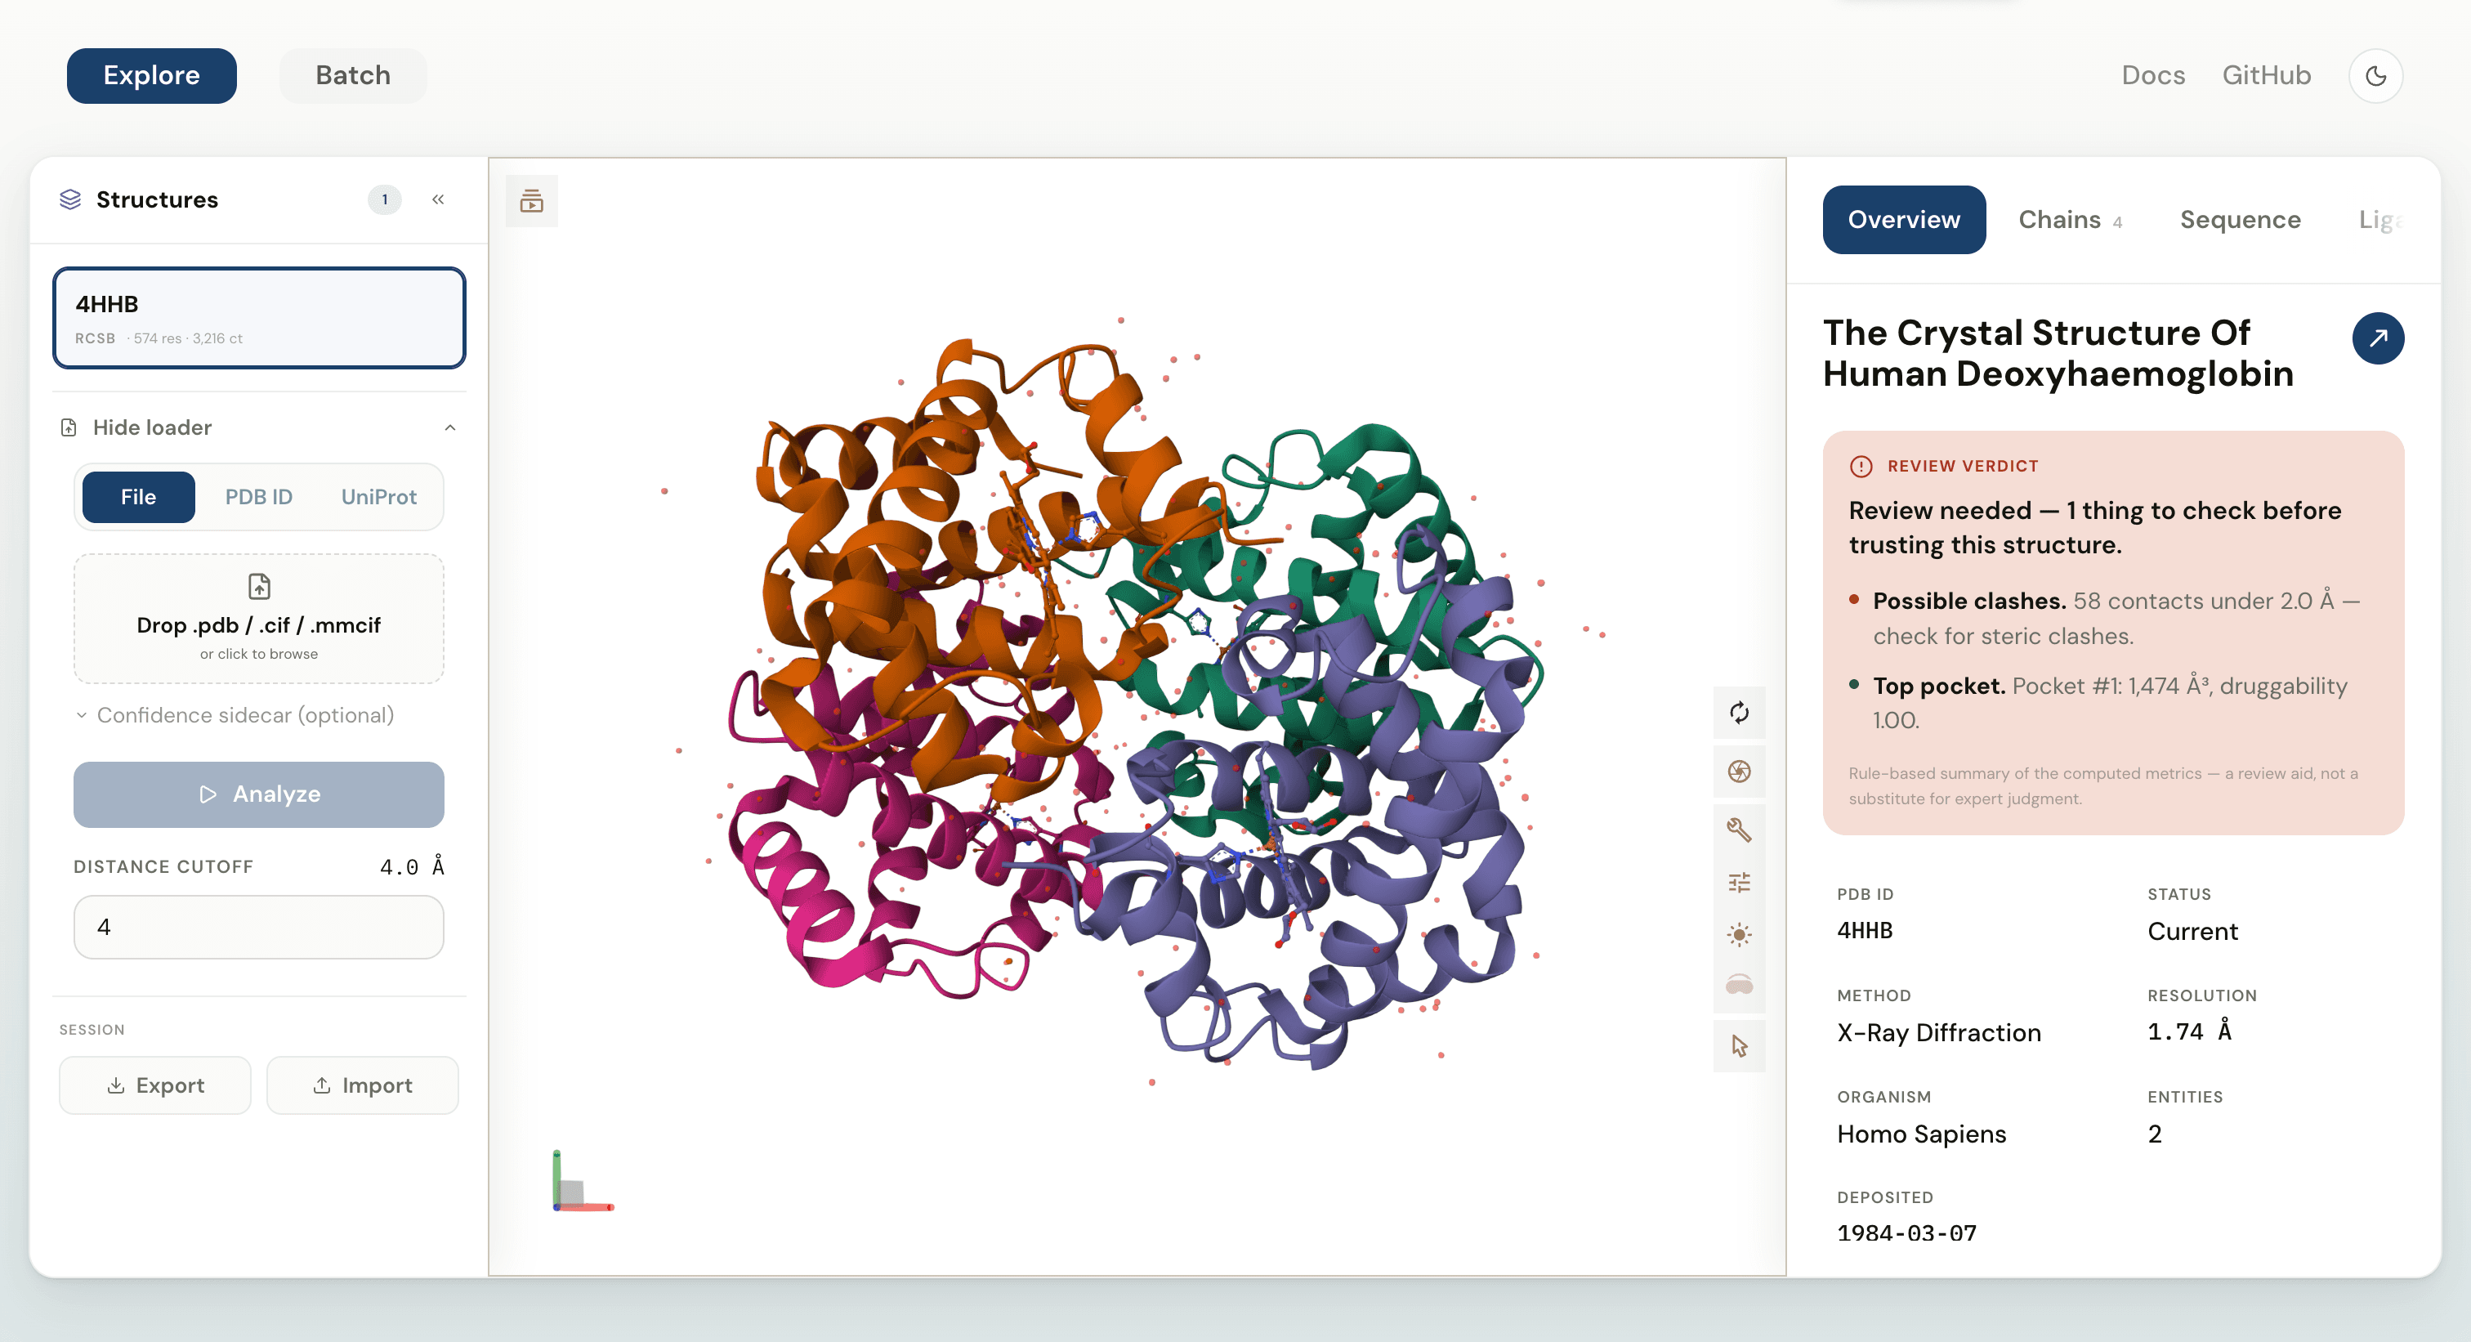Open the GitHub link
The height and width of the screenshot is (1342, 2471).
(x=2266, y=76)
